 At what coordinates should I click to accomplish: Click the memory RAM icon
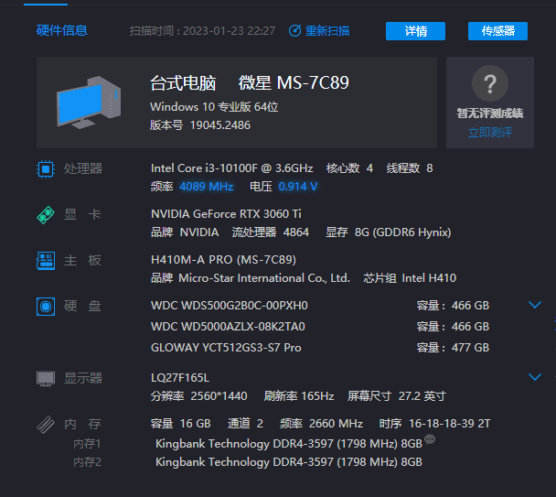tap(46, 425)
